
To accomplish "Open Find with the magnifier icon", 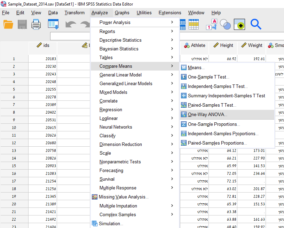I will click(256, 24).
